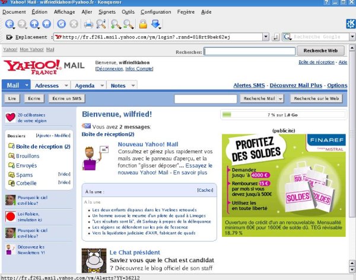Open the Document menu
This screenshot has height=280, width=356.
[x=14, y=12]
